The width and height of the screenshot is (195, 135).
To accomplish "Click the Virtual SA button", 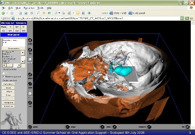I will click(8, 106).
